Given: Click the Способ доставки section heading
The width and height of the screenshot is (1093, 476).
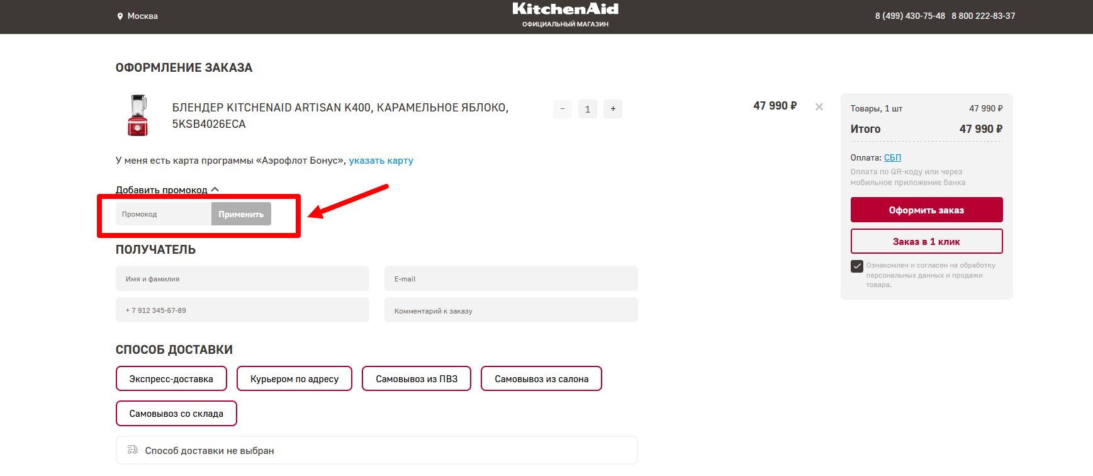Looking at the screenshot, I should point(174,349).
